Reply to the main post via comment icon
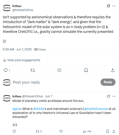 pyautogui.click(x=7, y=70)
